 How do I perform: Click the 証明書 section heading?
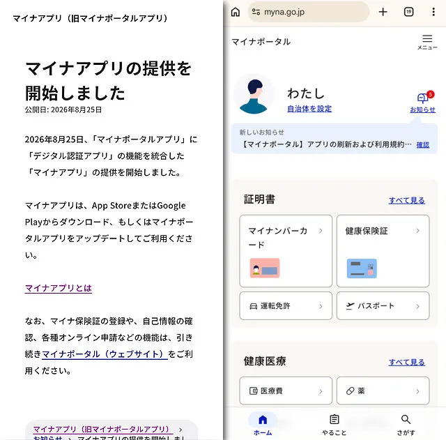[259, 199]
